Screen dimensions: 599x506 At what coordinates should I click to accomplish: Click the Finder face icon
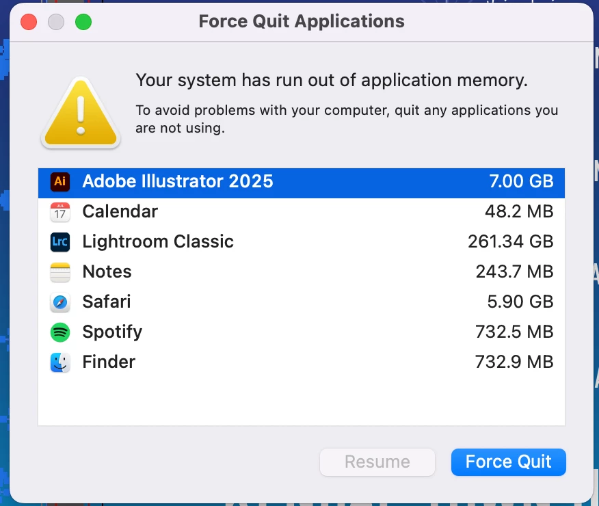point(60,362)
